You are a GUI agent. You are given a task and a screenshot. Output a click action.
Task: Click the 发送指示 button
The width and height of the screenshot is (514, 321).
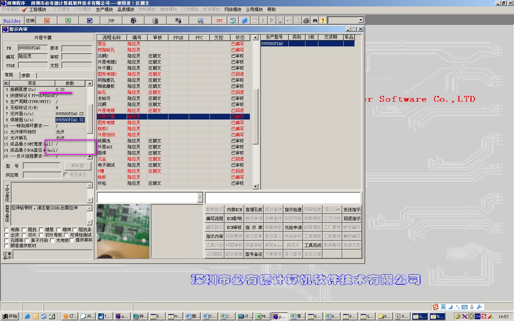352,210
